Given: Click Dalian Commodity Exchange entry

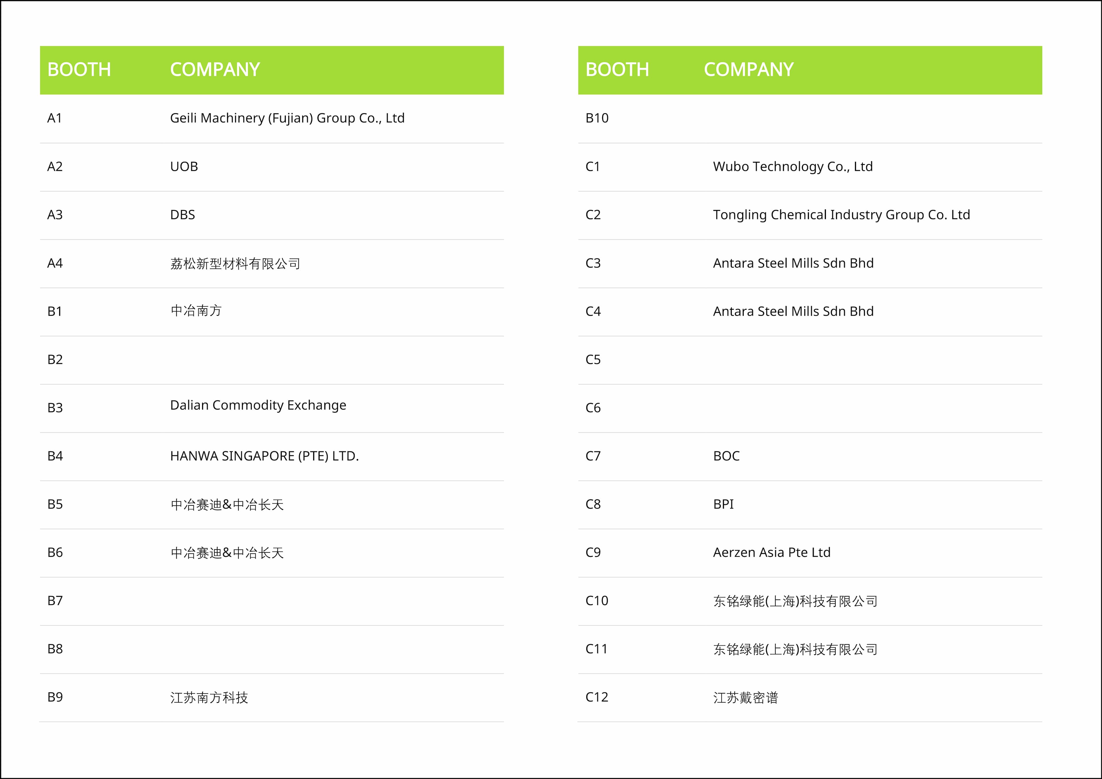Looking at the screenshot, I should [258, 405].
